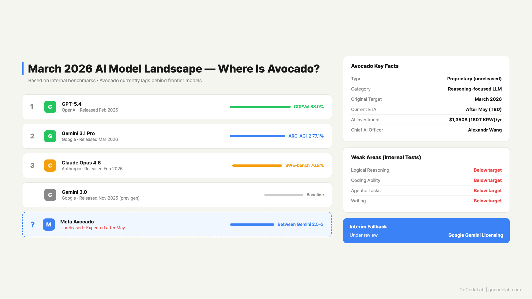Click the orange SWE-bench progress bar
Viewport: 532px width, 299px height.
click(x=257, y=166)
